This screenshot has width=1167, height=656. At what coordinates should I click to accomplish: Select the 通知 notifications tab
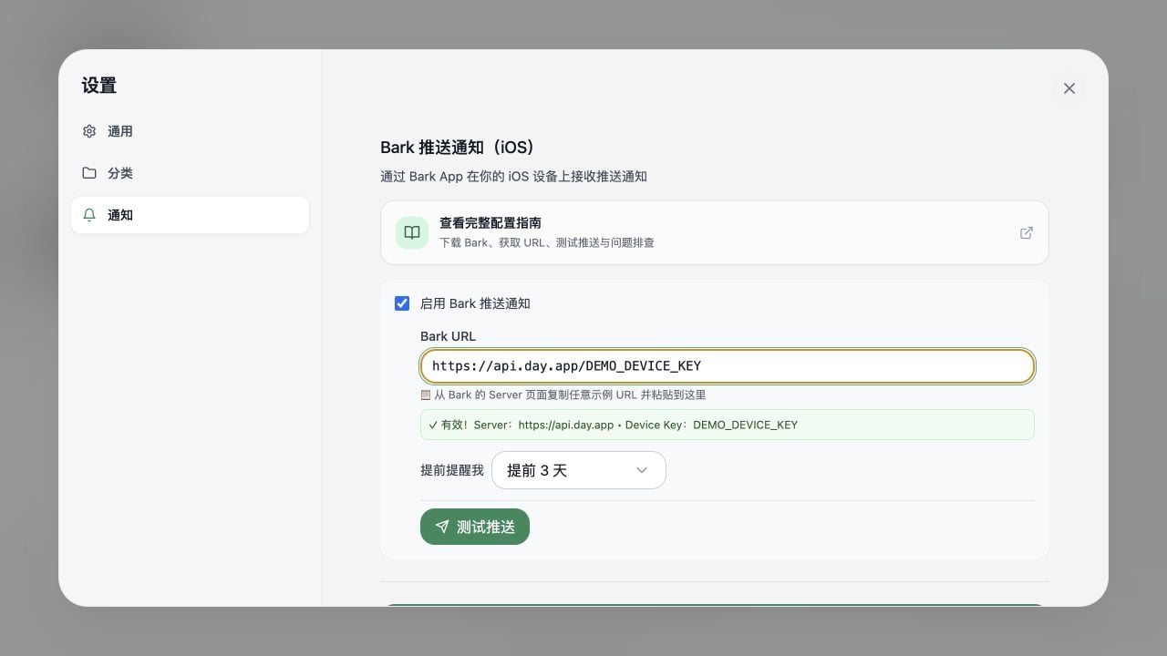(x=190, y=215)
